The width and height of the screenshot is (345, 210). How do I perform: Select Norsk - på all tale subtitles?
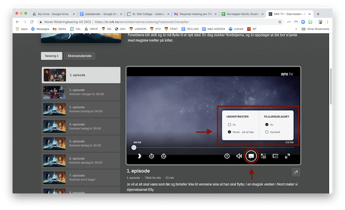coord(229,132)
